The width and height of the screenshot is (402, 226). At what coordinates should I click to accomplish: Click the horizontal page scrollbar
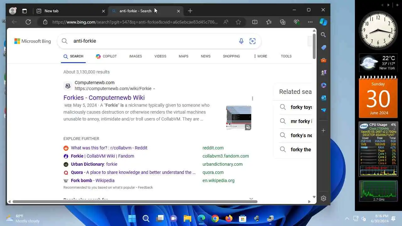point(135,202)
